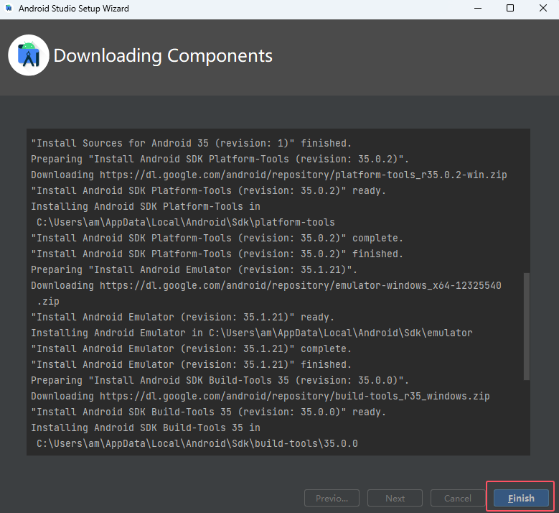Click the Android Studio logo in header
The image size is (559, 513).
[29, 55]
